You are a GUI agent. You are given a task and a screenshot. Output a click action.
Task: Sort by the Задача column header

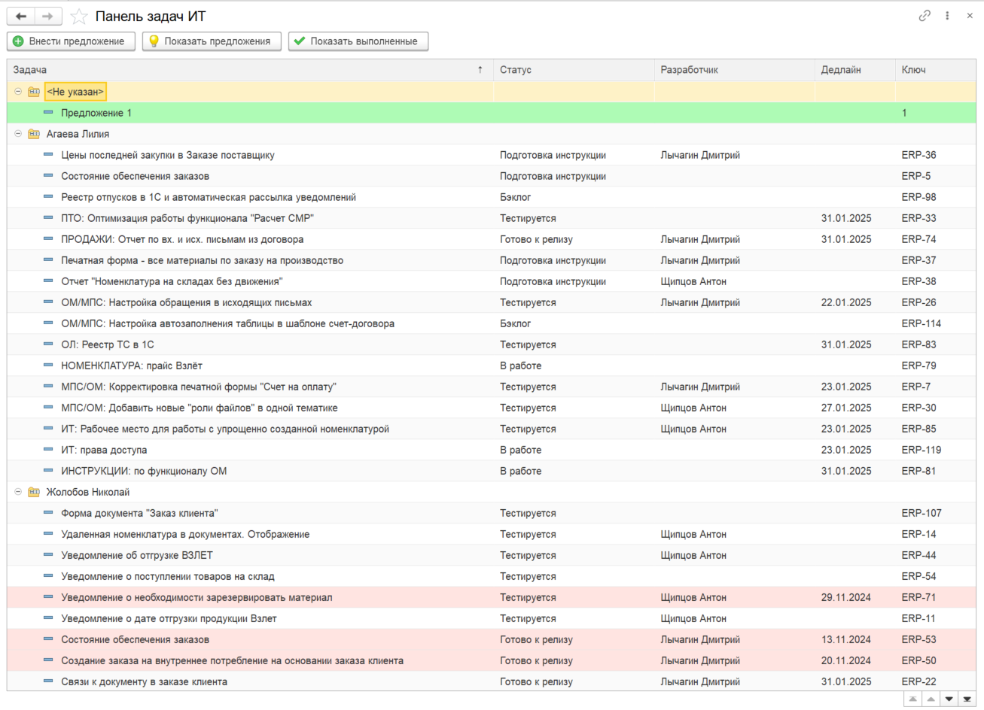coord(250,70)
